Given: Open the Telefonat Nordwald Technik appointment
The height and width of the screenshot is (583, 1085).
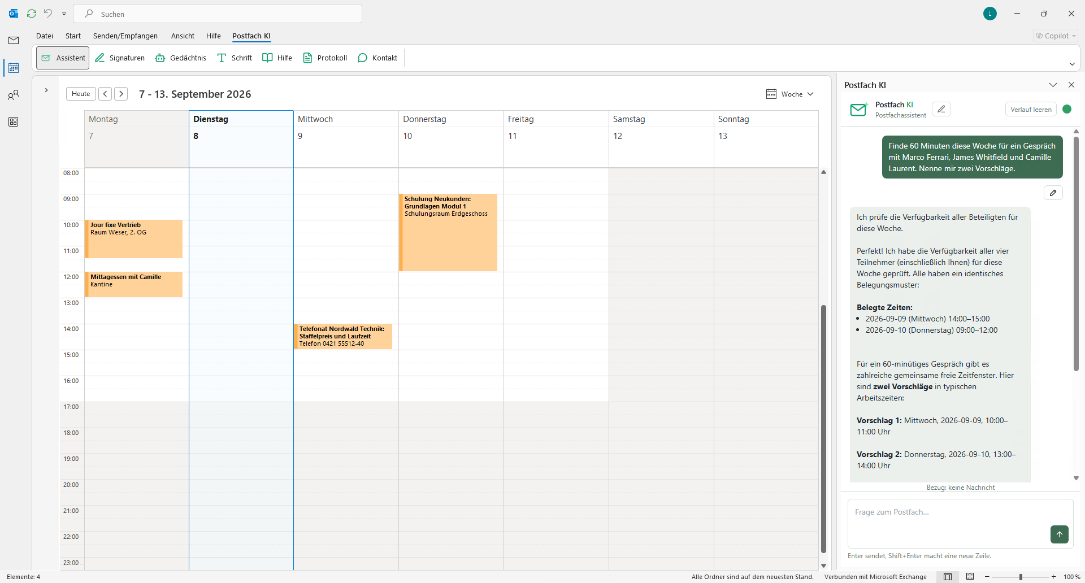Looking at the screenshot, I should pyautogui.click(x=343, y=336).
